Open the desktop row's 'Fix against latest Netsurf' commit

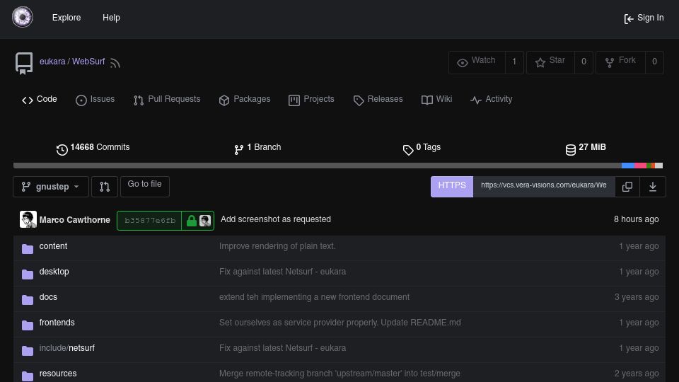(x=283, y=272)
